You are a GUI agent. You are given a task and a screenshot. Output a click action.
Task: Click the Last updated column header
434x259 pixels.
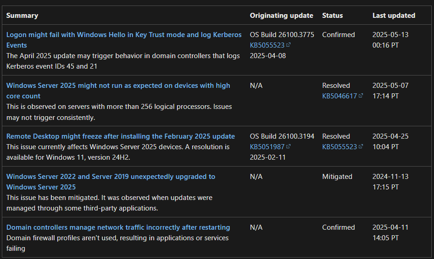394,16
